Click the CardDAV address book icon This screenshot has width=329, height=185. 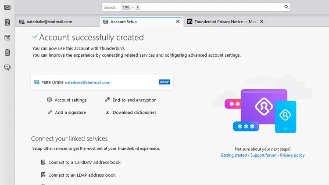tap(43, 162)
